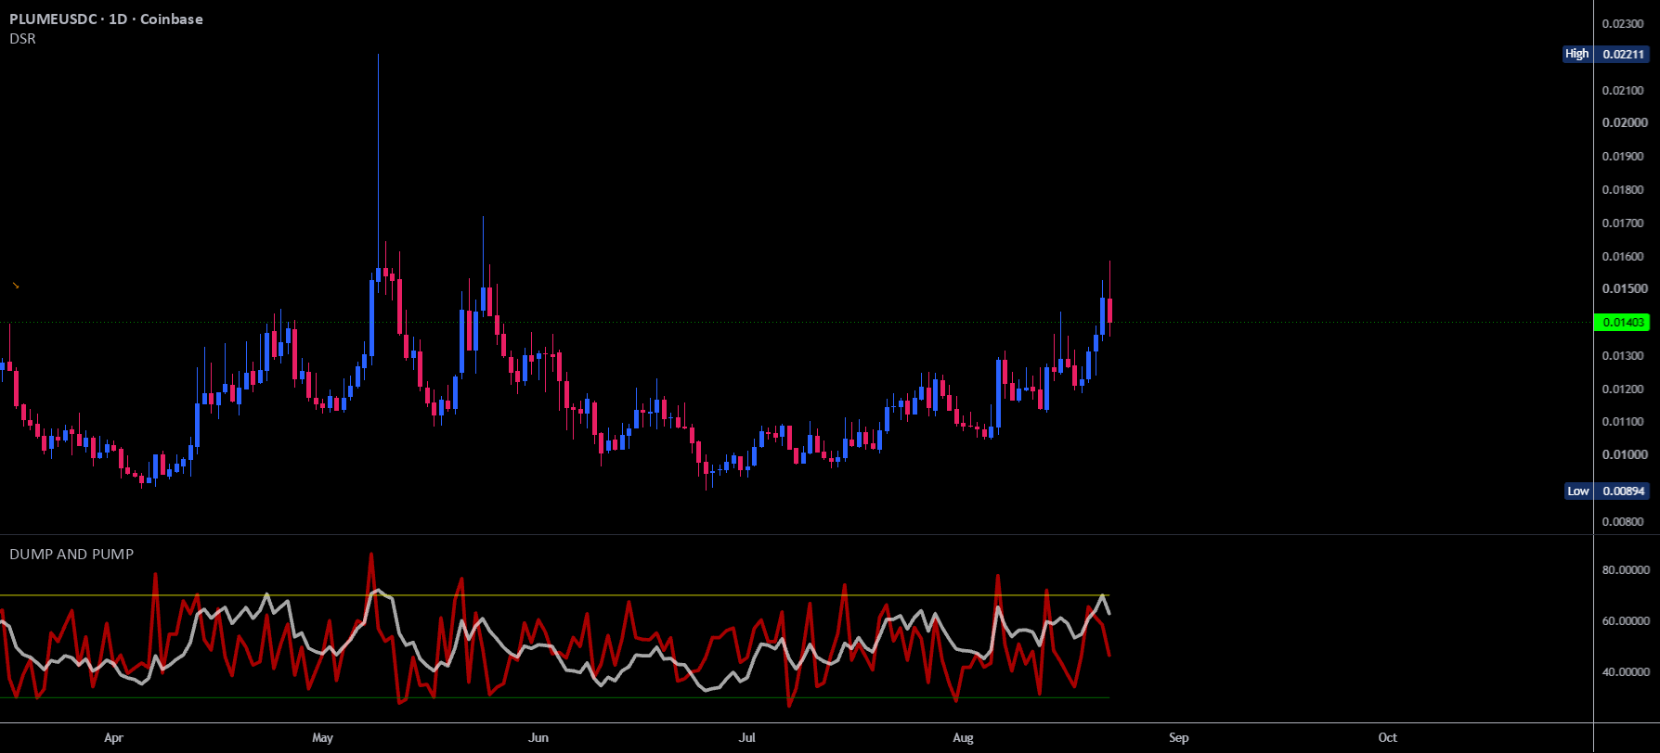This screenshot has width=1660, height=753.
Task: Click the May label on time axis
Action: coord(322,737)
